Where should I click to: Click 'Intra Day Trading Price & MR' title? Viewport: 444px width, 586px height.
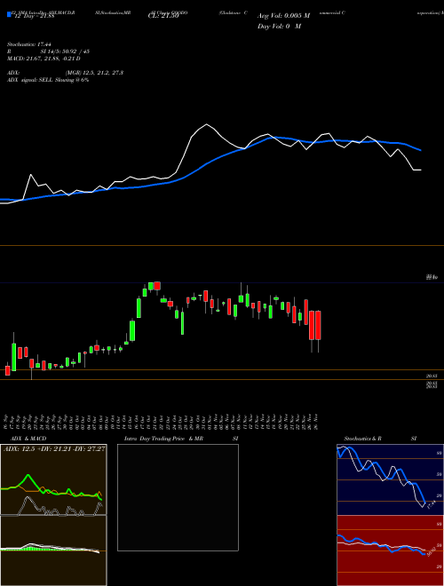pyautogui.click(x=163, y=439)
